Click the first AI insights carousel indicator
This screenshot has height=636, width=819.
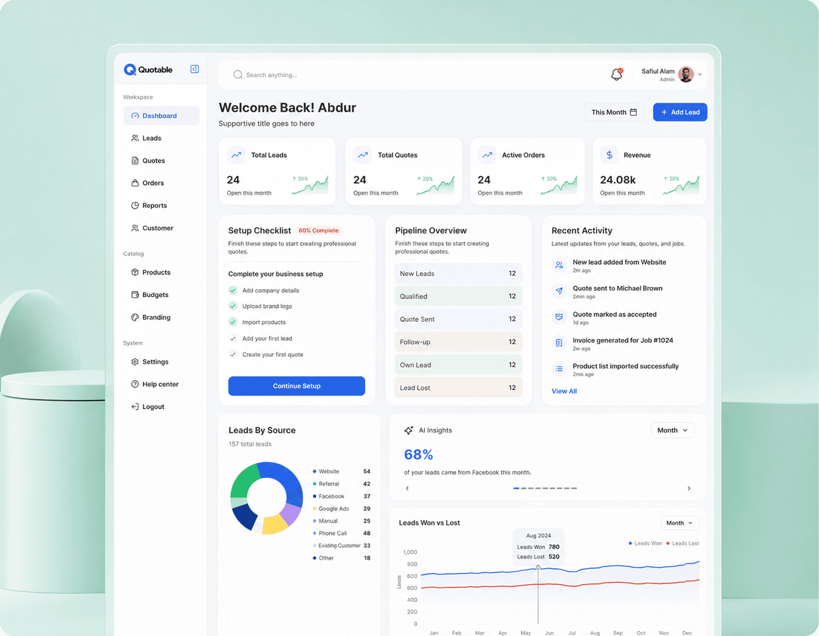(516, 488)
